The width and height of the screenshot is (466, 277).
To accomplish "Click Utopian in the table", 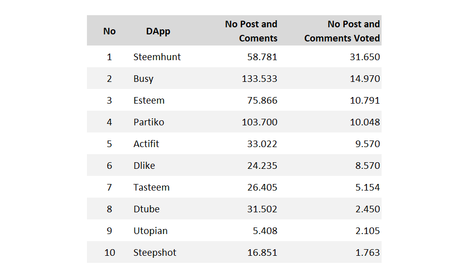I will click(151, 231).
